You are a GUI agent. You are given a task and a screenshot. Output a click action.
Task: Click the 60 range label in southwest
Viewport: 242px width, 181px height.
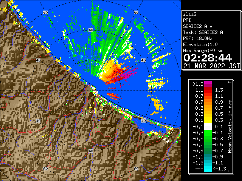tap(45, 169)
